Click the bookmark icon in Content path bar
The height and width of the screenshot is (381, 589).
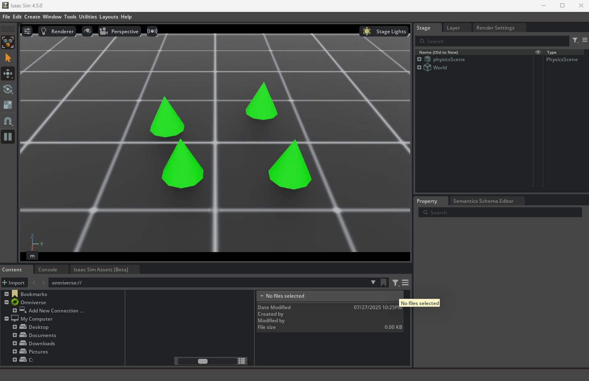(x=383, y=282)
